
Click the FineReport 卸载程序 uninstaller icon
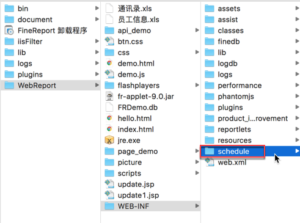tap(9, 31)
